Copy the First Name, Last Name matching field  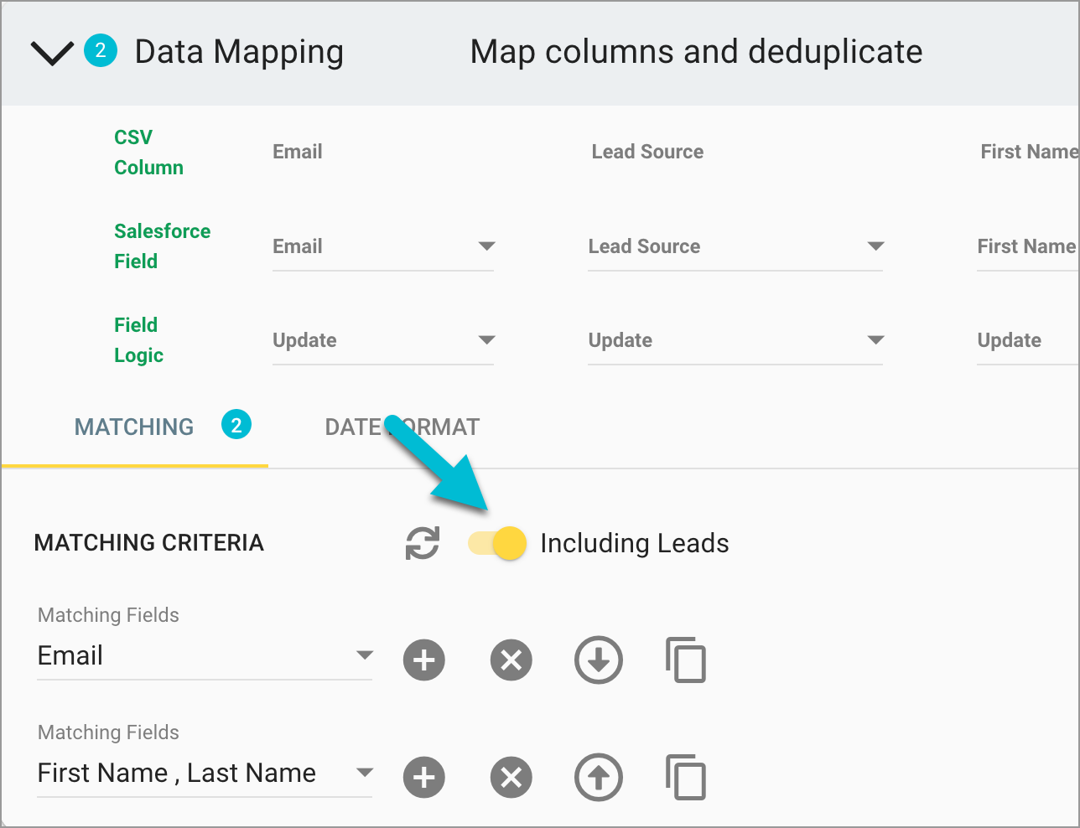click(x=685, y=777)
